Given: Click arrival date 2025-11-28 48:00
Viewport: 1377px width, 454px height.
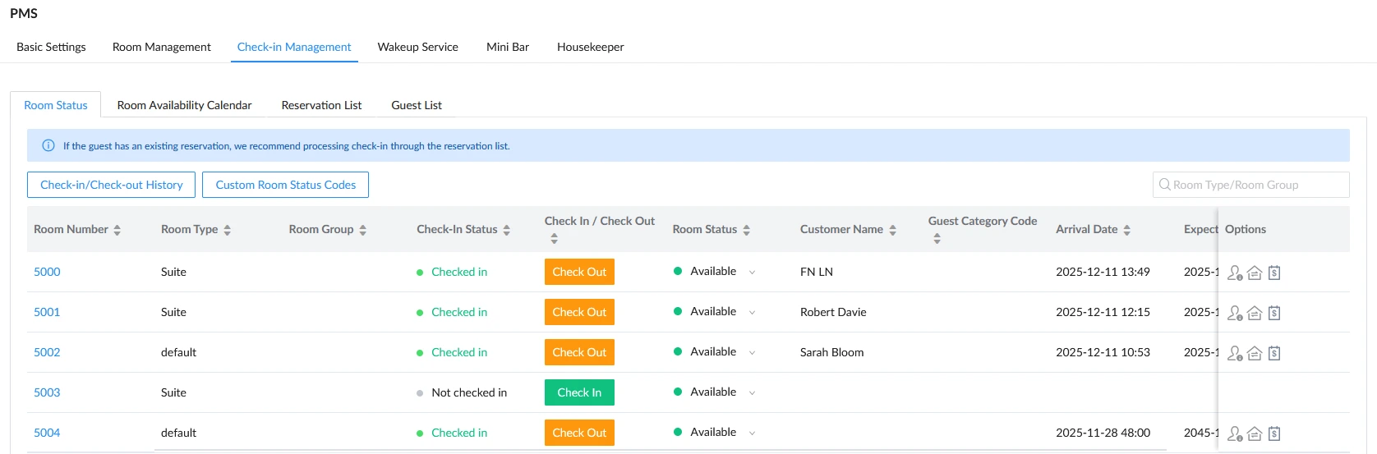Looking at the screenshot, I should pos(1103,433).
